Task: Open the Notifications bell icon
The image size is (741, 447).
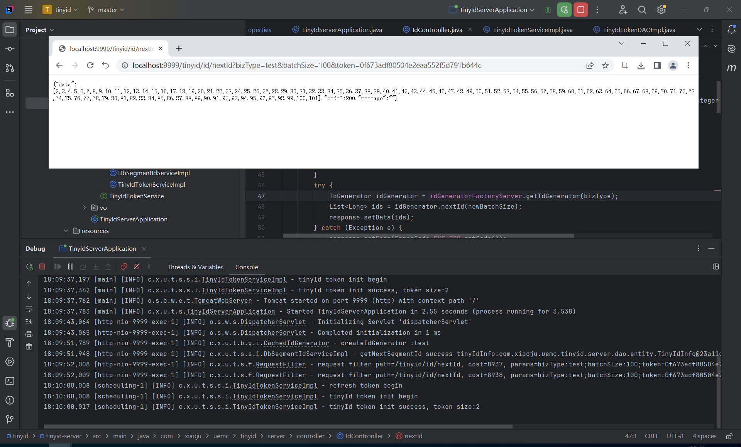Action: pos(731,30)
